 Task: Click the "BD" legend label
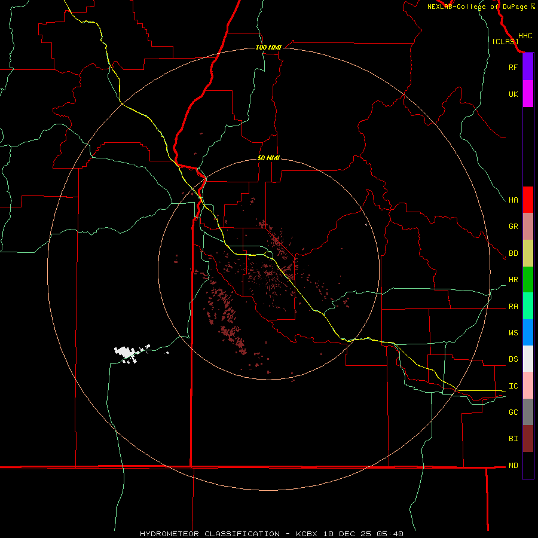513,253
